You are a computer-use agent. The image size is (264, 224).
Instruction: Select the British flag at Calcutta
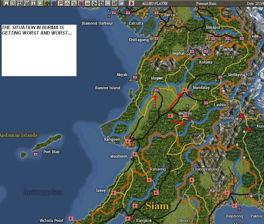(x=128, y=13)
